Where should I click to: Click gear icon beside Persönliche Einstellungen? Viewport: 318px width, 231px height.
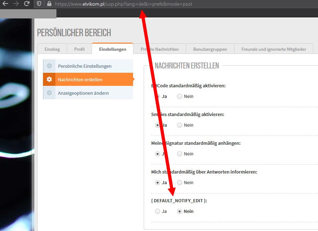pyautogui.click(x=49, y=66)
